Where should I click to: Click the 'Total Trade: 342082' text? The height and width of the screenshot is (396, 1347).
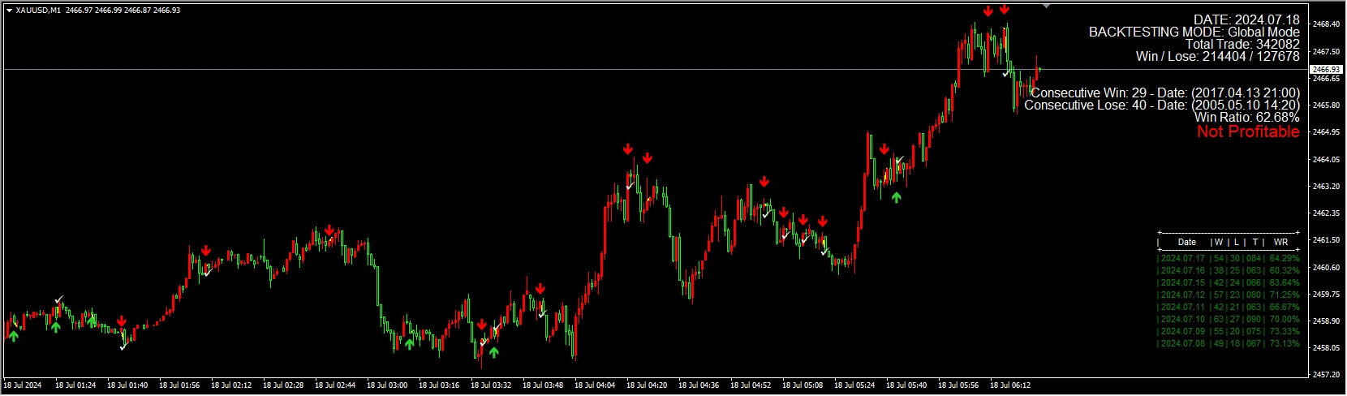click(x=1242, y=44)
